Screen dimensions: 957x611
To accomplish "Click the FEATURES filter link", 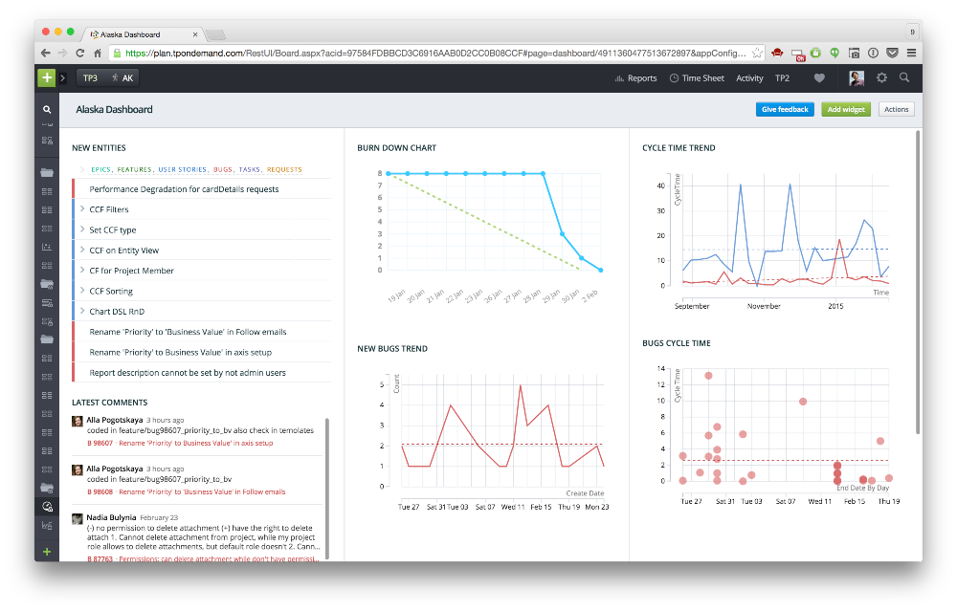I will [134, 169].
